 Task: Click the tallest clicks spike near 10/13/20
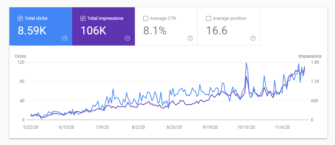coord(246,63)
